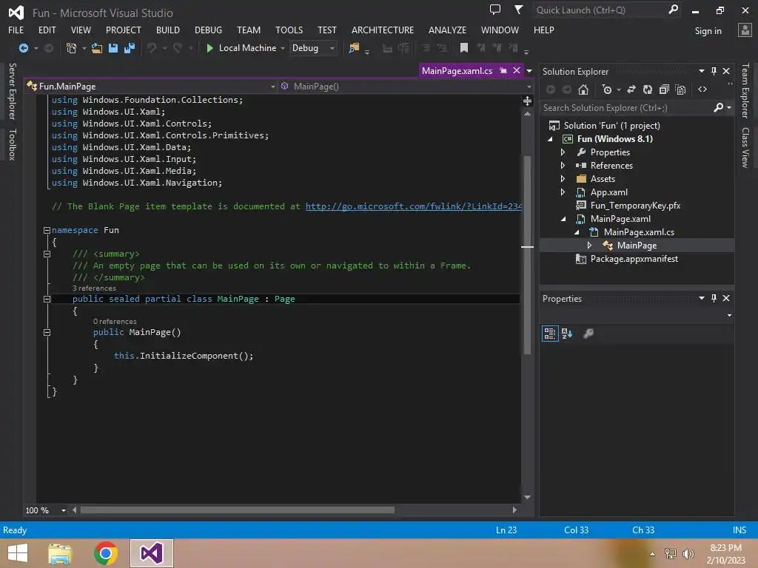This screenshot has height=568, width=758.
Task: Select the MainPage.xaml.cs editor tab
Action: click(x=457, y=70)
